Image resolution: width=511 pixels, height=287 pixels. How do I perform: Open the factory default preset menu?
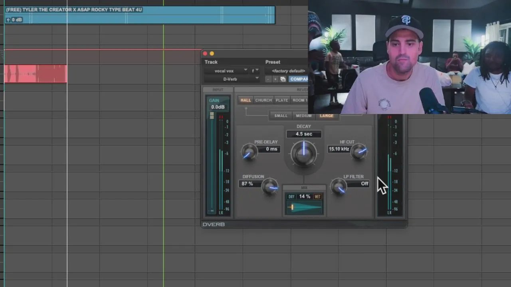point(287,71)
